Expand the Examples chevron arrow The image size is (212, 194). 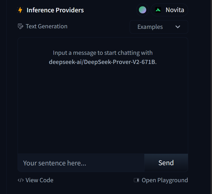[178, 27]
